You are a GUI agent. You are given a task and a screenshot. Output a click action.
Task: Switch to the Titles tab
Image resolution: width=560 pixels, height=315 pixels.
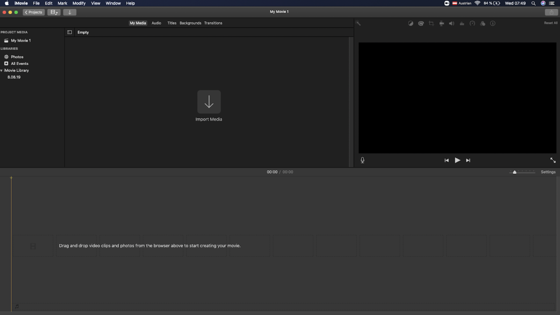[172, 23]
